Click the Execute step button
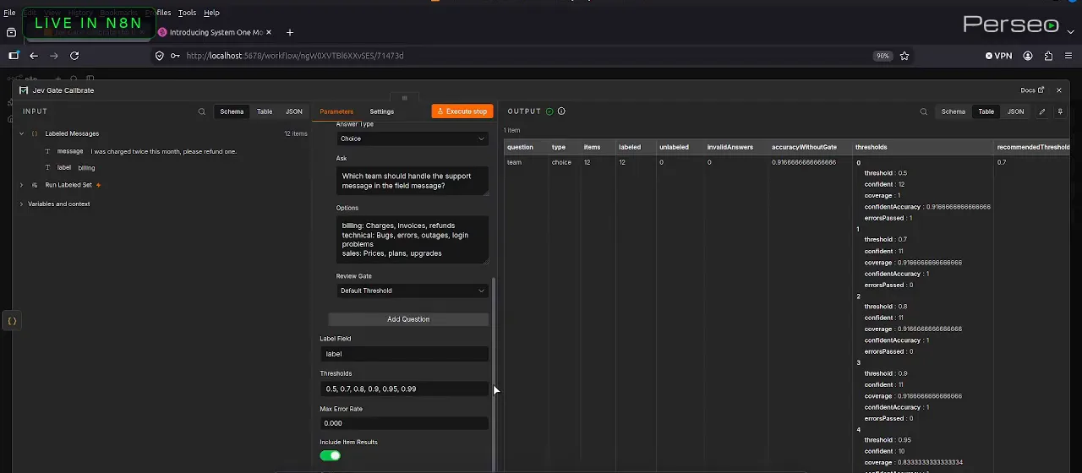This screenshot has height=473, width=1082. coord(462,111)
